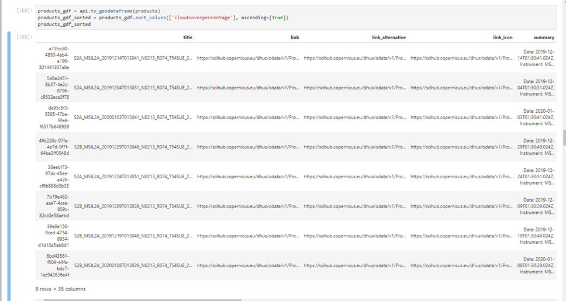Click link cell in the 20191214T013041 row

coord(248,58)
